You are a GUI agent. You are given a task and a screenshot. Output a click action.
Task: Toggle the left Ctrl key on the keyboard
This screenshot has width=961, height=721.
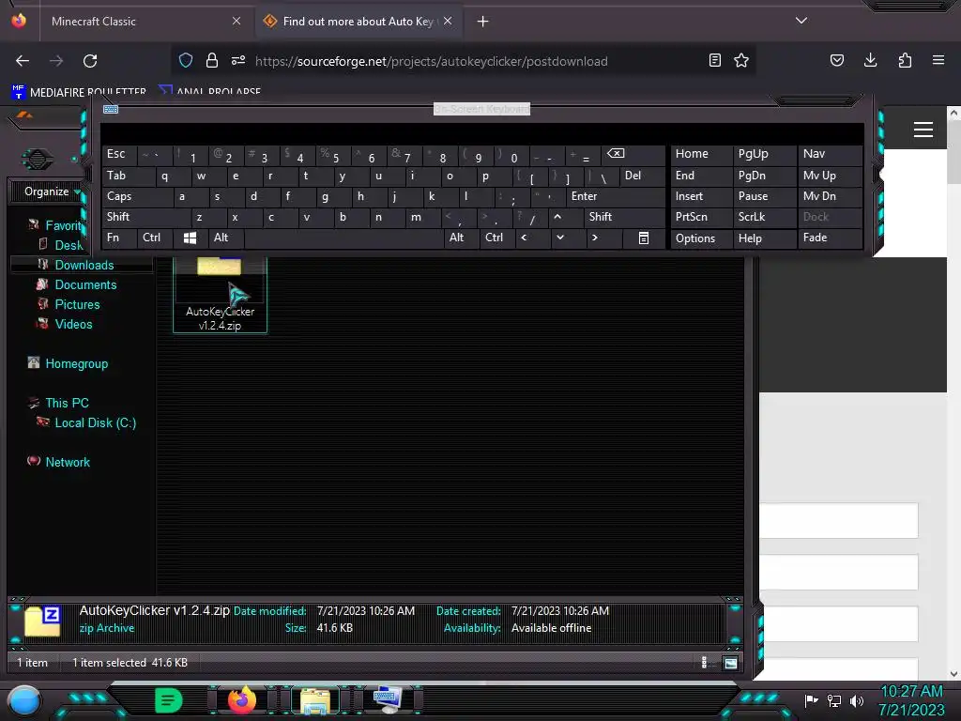coord(155,238)
